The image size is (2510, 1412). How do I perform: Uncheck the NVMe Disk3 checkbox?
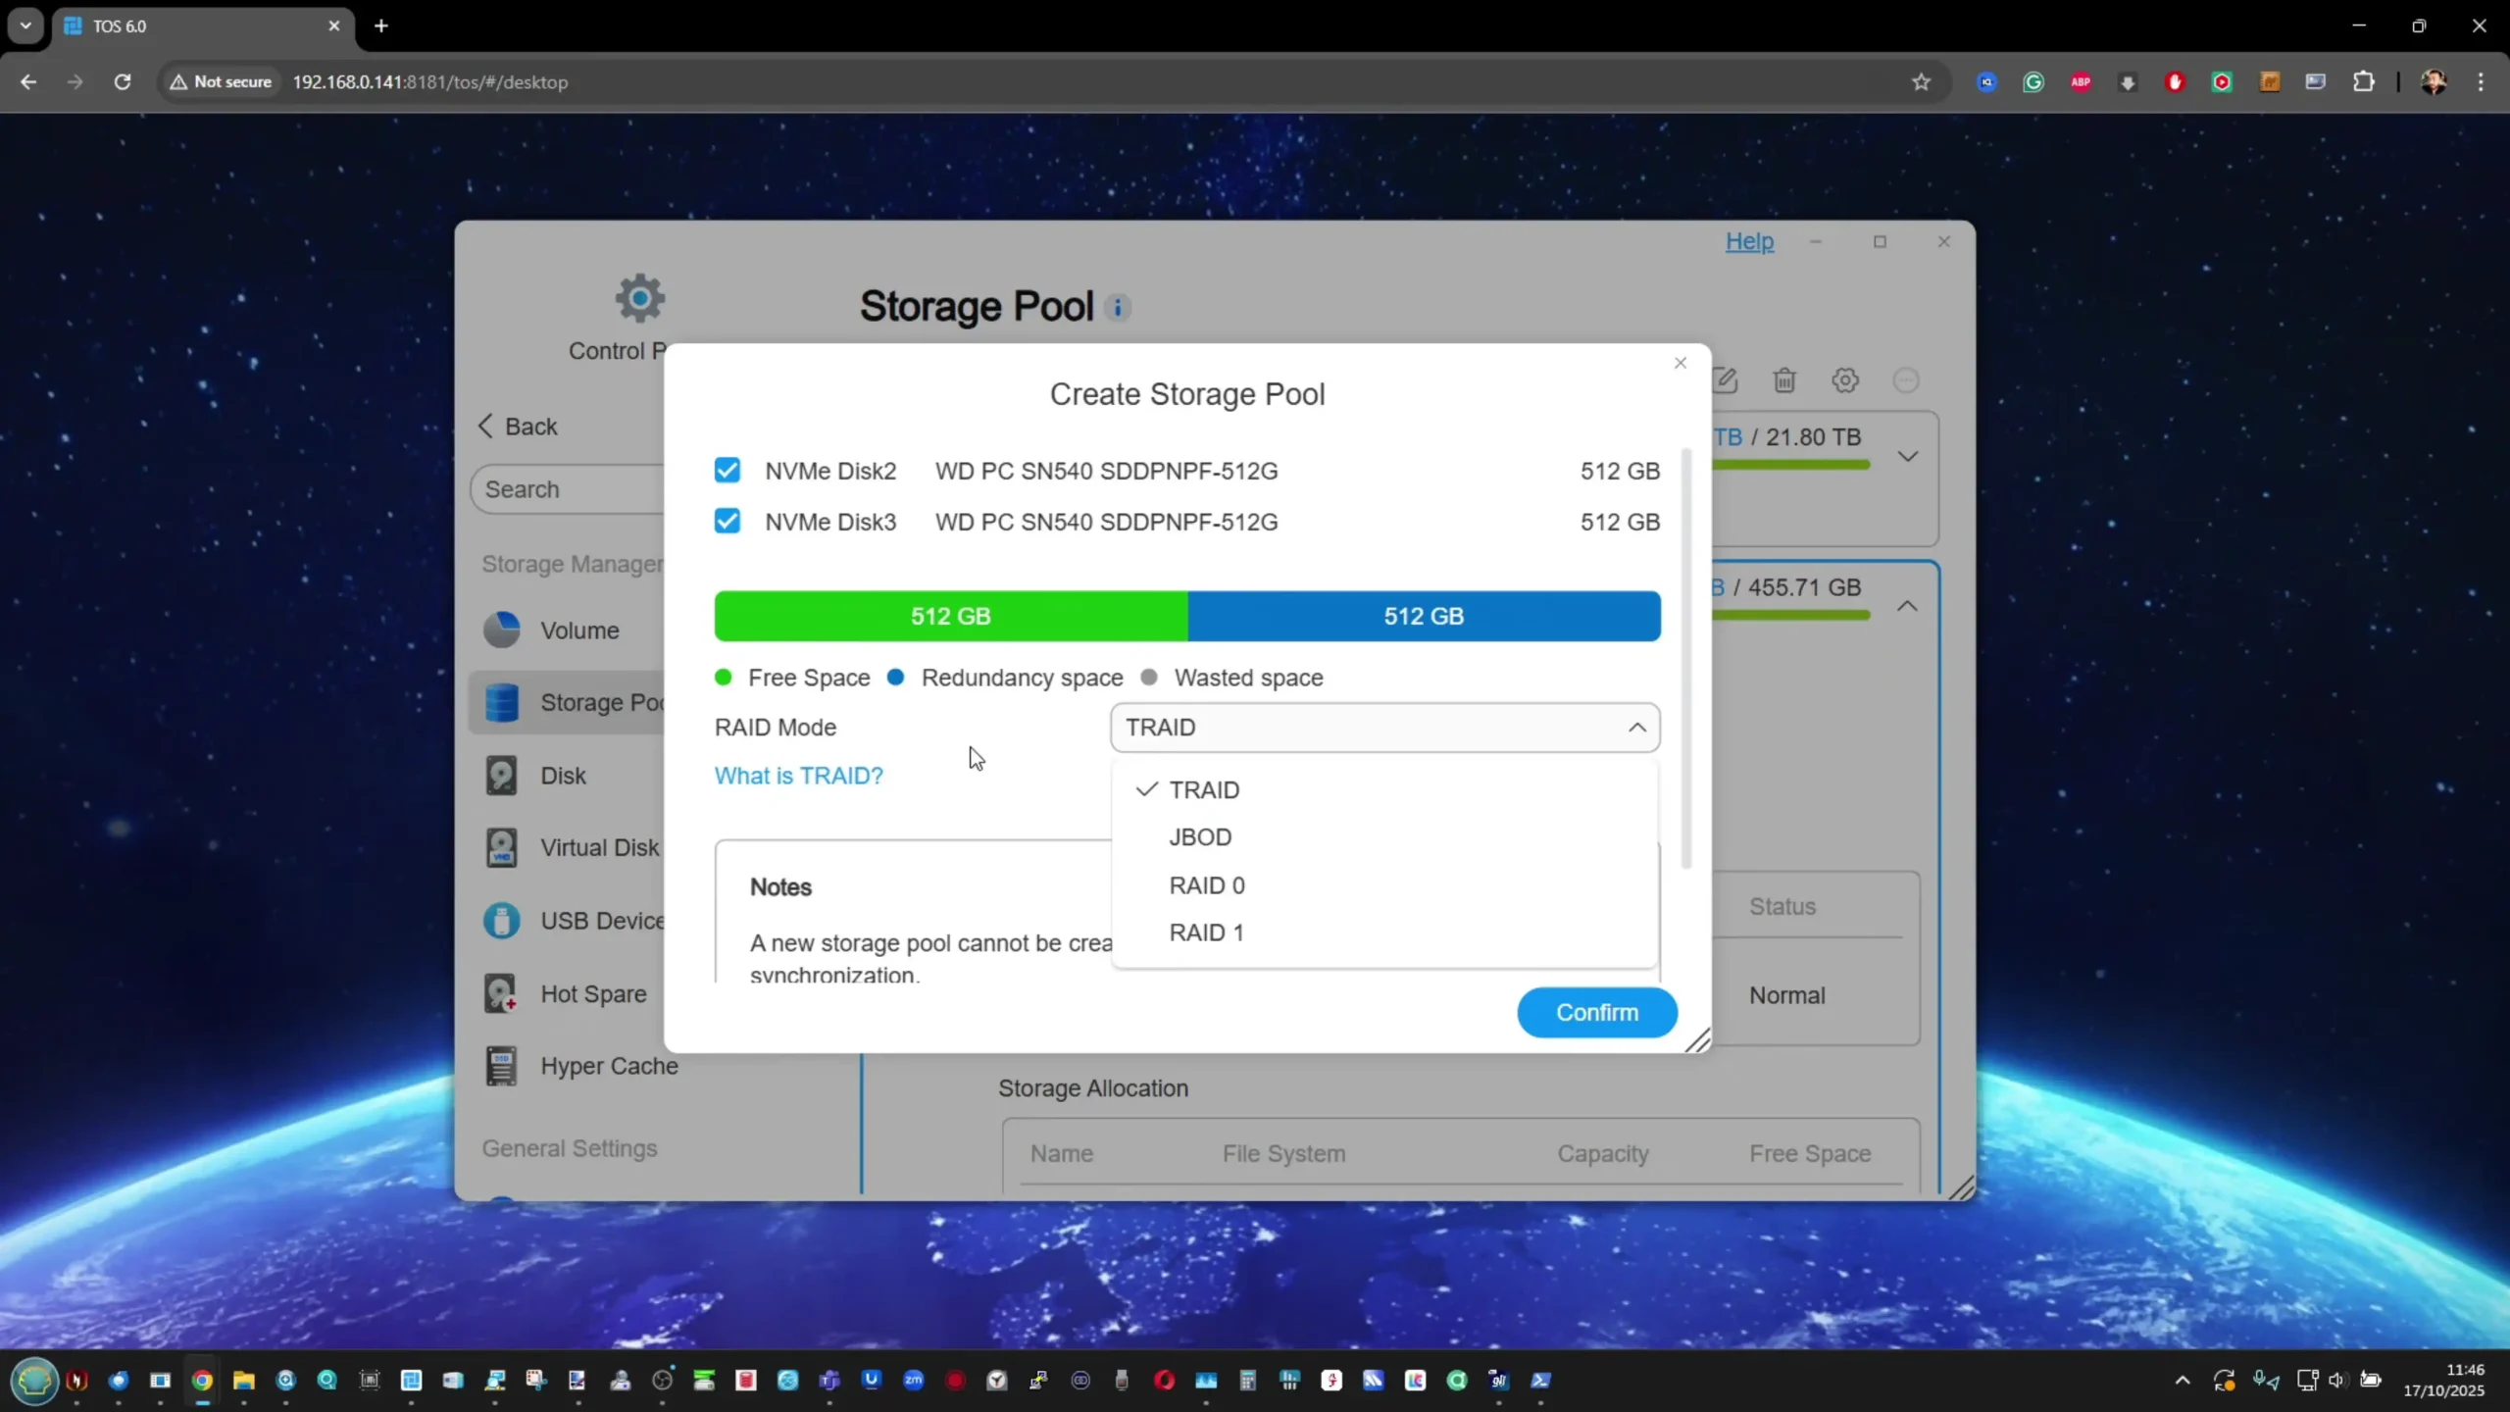click(728, 522)
